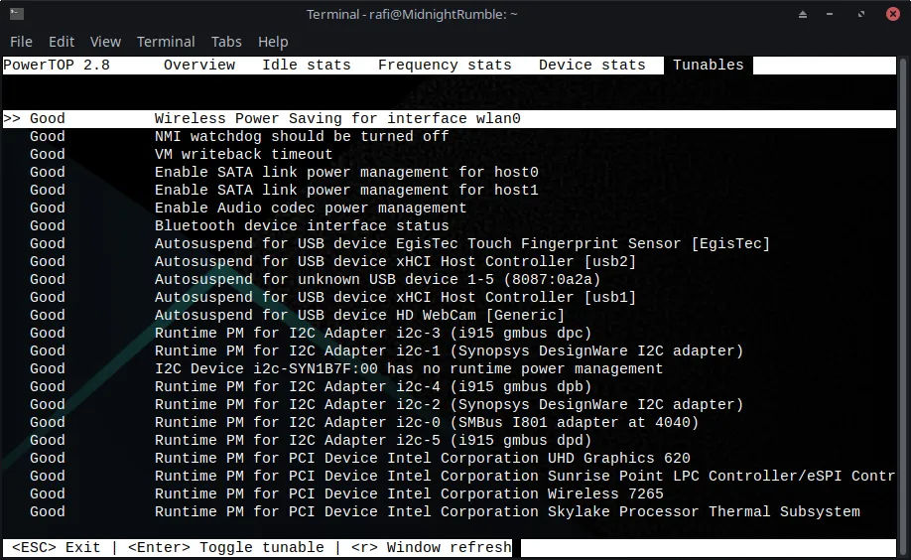The width and height of the screenshot is (911, 560).
Task: Switch to the Idle stats tab
Action: pyautogui.click(x=306, y=66)
